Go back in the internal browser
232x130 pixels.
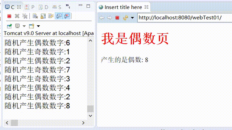click(x=102, y=18)
